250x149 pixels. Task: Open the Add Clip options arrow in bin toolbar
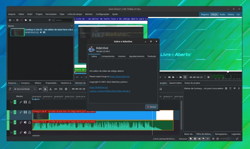click(x=14, y=20)
